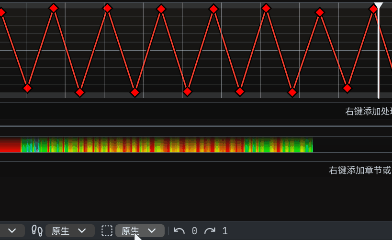The width and height of the screenshot is (392, 240).
Task: Redo the action with the forward curved arrow
Action: [x=210, y=230]
